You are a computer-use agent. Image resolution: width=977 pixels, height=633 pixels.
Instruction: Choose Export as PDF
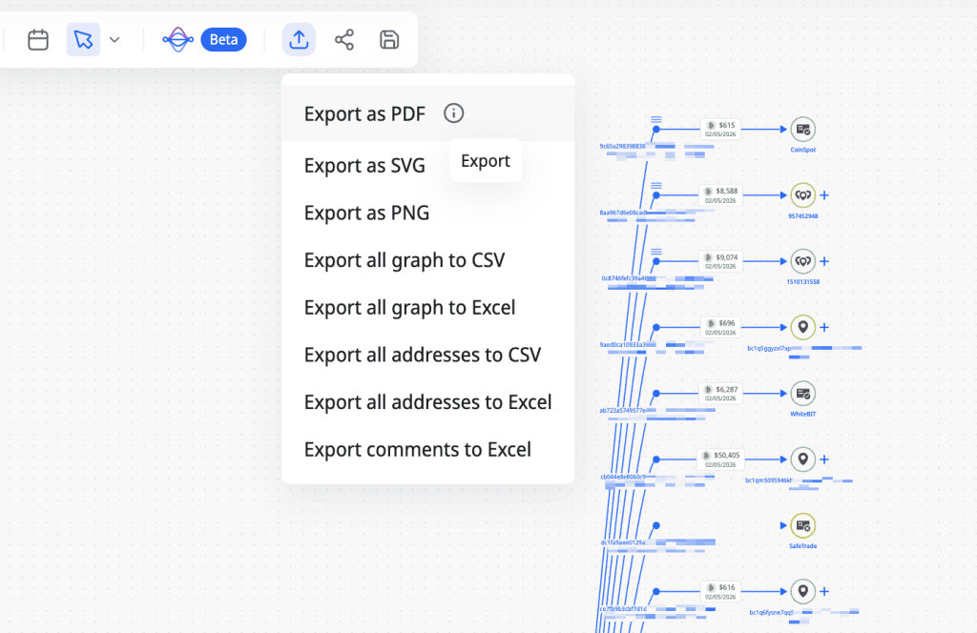click(364, 113)
